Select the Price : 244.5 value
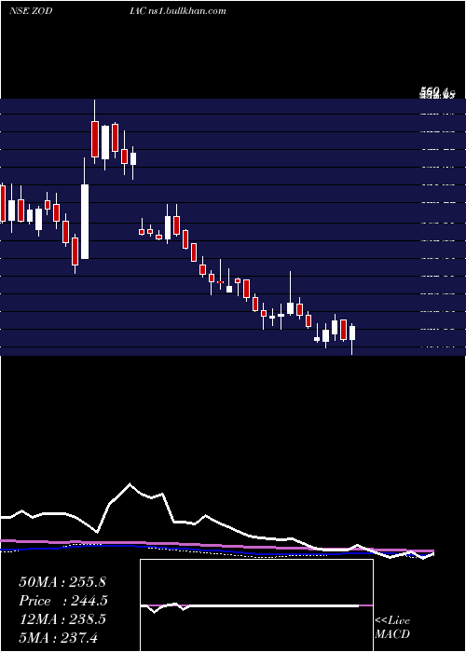 tap(63, 601)
